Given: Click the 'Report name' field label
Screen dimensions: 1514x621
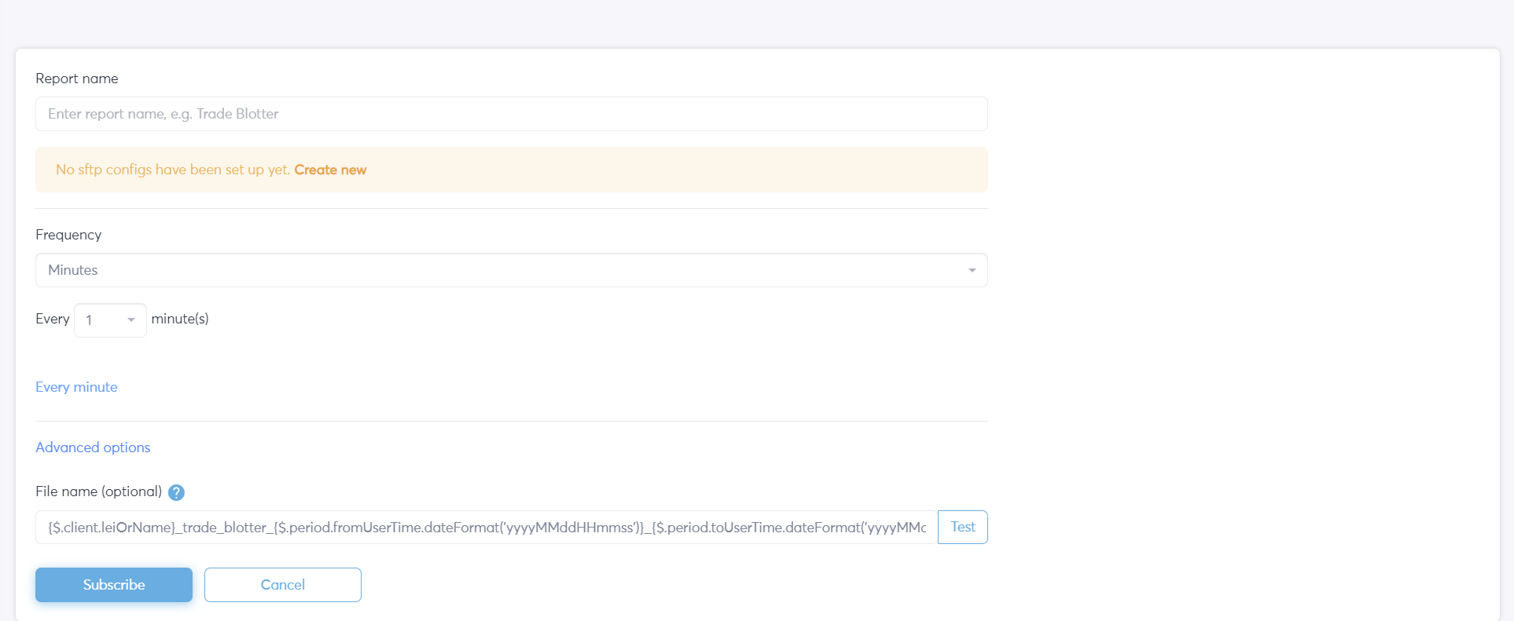Looking at the screenshot, I should [77, 79].
